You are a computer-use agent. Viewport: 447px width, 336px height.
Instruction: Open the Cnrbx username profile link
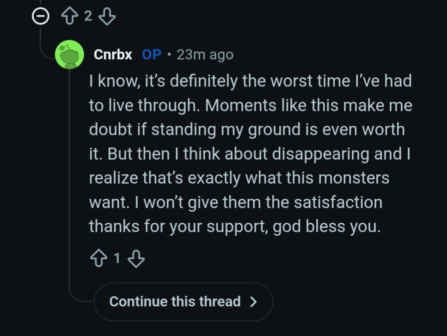pos(113,55)
